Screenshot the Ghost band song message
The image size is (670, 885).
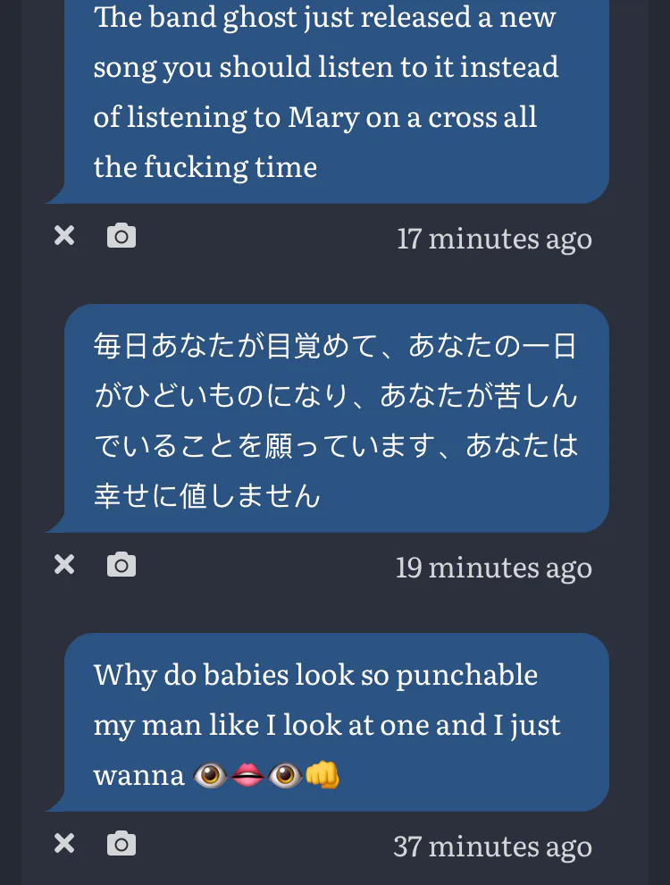click(x=121, y=236)
